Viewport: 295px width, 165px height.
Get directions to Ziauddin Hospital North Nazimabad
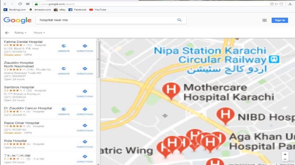(x=85, y=71)
